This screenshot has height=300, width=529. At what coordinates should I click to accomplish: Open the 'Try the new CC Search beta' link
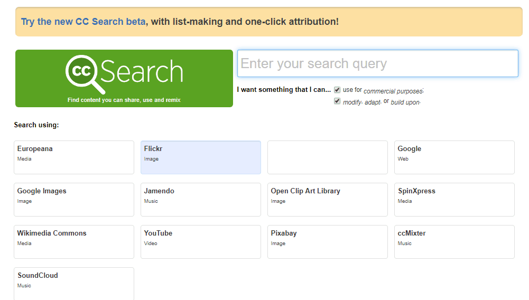(83, 22)
